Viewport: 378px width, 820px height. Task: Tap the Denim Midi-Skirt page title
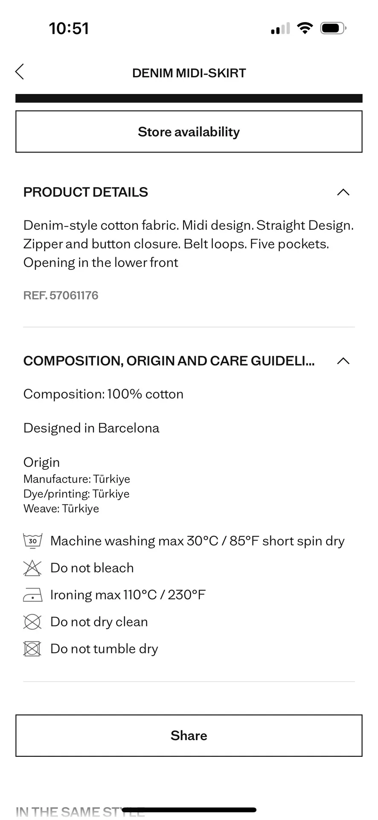click(189, 73)
